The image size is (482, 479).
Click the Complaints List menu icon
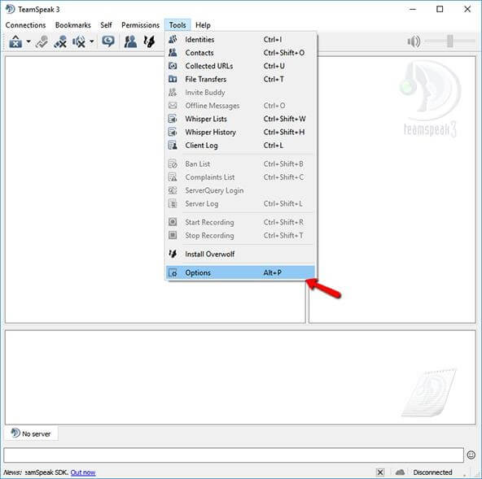pyautogui.click(x=173, y=177)
